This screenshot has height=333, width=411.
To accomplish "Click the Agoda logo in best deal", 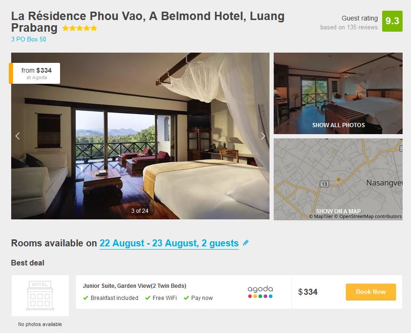I will coord(260,292).
